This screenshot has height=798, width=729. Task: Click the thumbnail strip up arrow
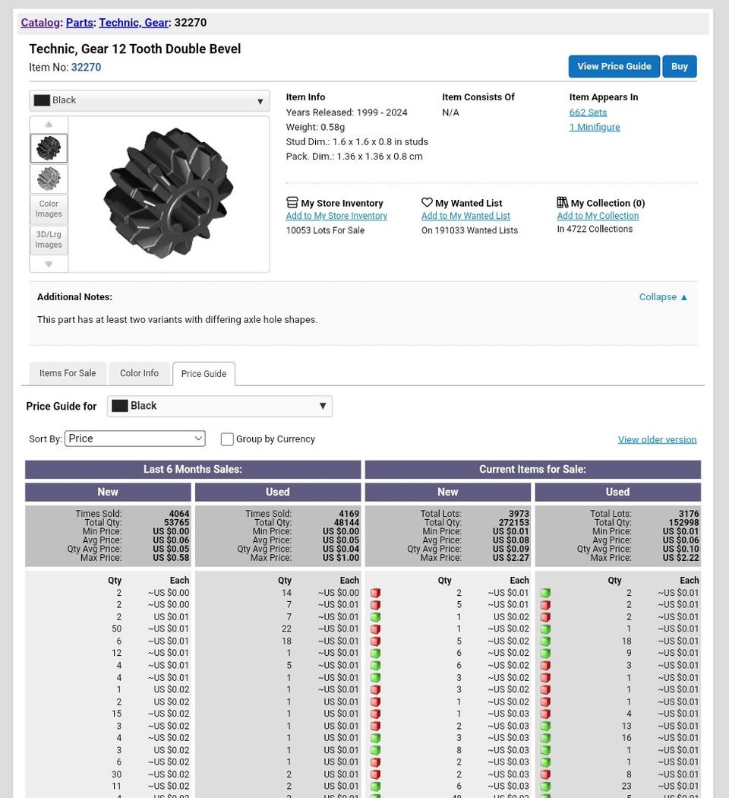click(x=49, y=124)
